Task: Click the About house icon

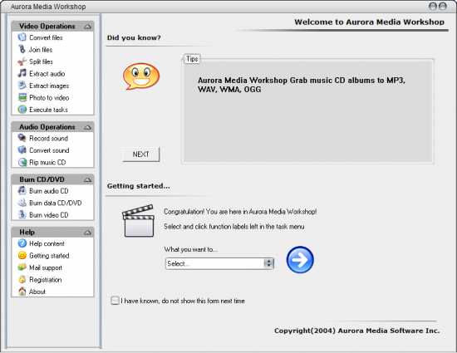Action: [22, 292]
